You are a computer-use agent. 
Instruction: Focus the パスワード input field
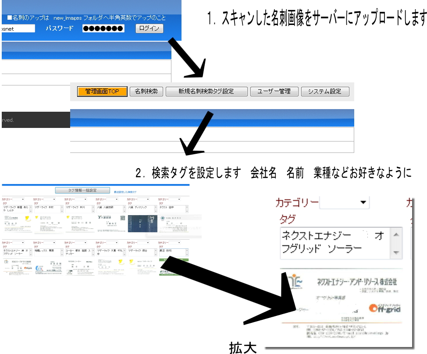pyautogui.click(x=103, y=28)
